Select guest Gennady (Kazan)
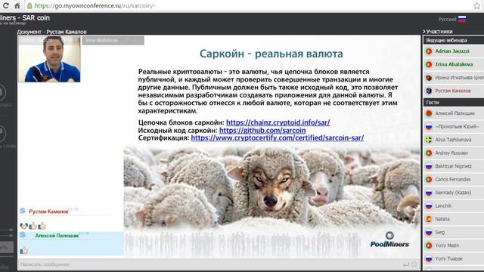This screenshot has height=272, width=484. click(x=453, y=193)
